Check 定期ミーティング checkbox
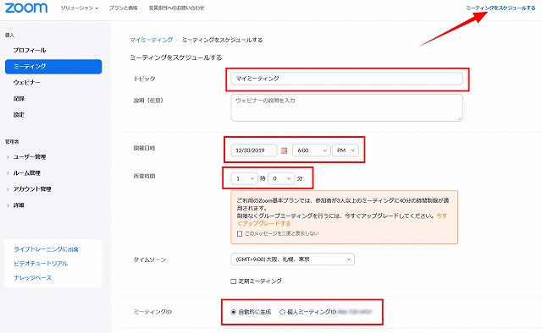 (234, 281)
